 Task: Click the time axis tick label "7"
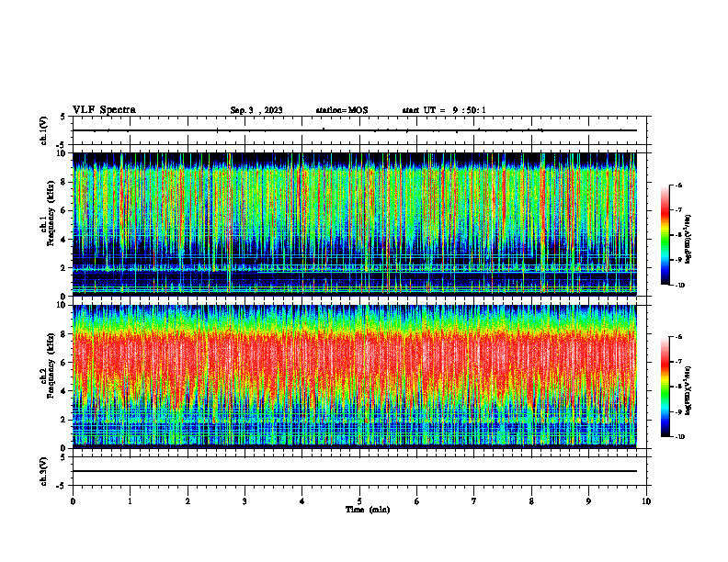click(x=474, y=501)
